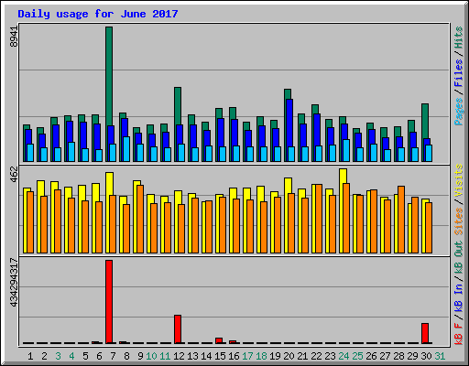The width and height of the screenshot is (469, 366).
Task: Click green day label 31
Action: (440, 356)
